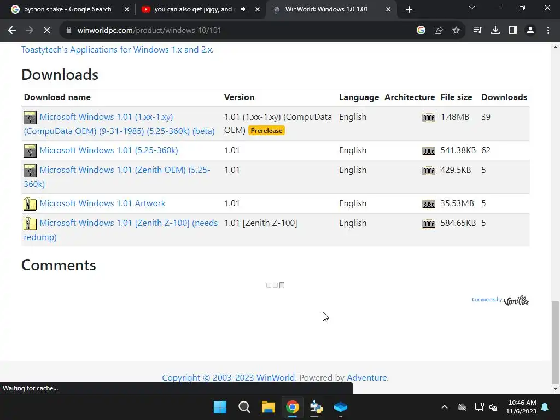This screenshot has height=420, width=560.
Task: Click disk icon for Windows 1.01 (5.25-360k)
Action: point(30,151)
